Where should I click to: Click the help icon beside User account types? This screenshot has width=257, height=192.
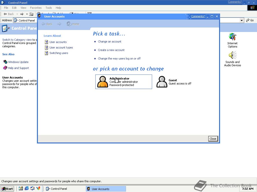46,47
